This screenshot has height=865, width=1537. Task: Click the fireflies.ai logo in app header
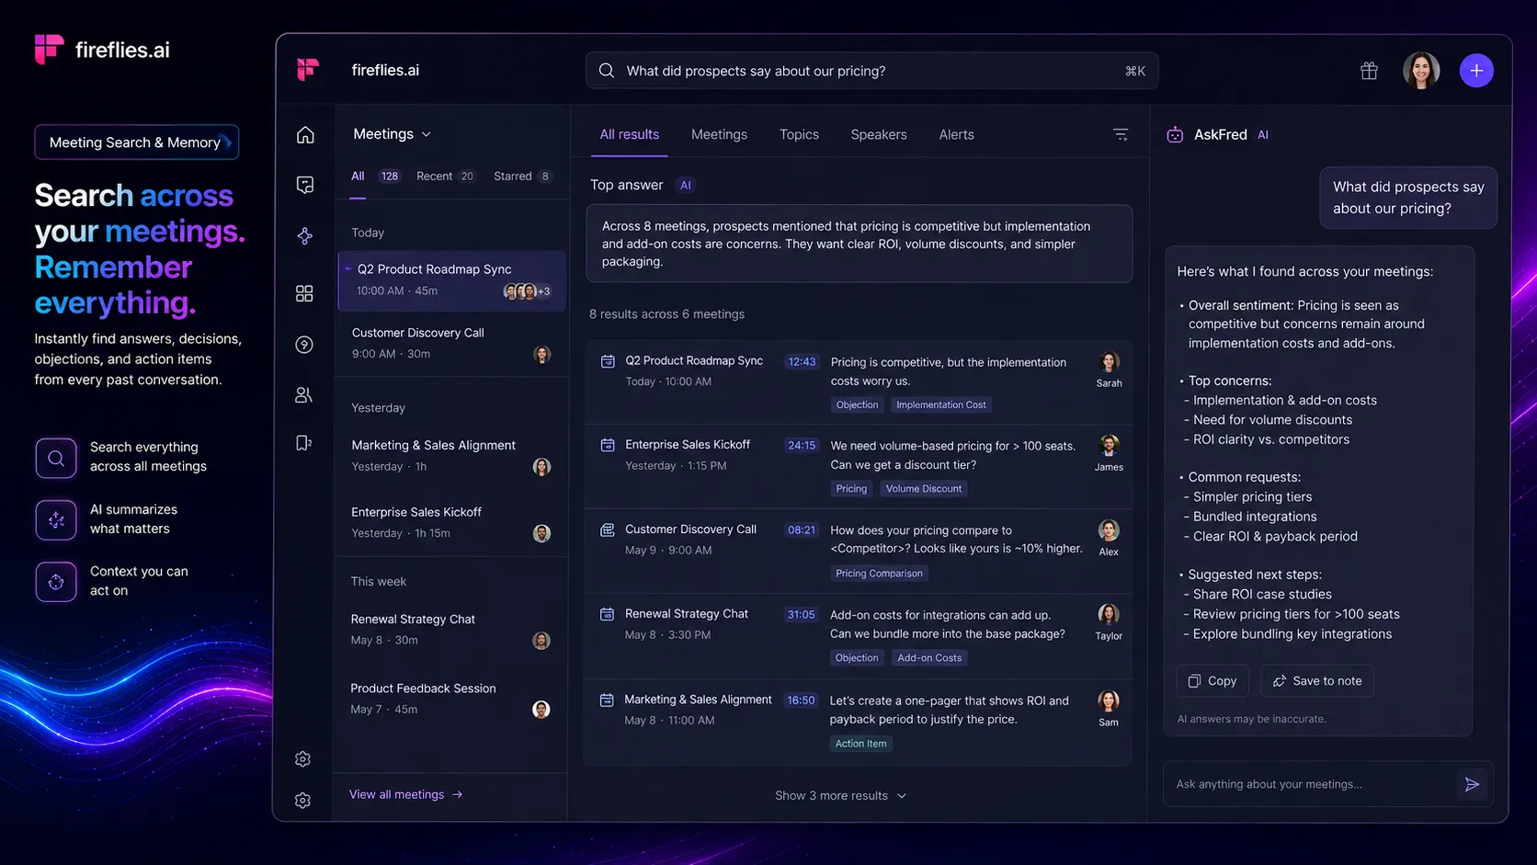(x=308, y=70)
